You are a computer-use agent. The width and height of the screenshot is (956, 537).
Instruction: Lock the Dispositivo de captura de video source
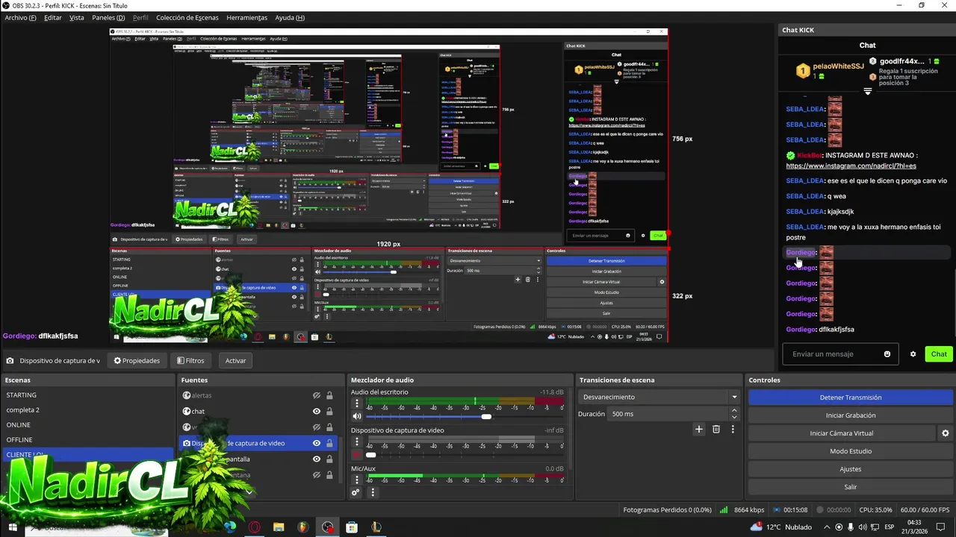(329, 443)
